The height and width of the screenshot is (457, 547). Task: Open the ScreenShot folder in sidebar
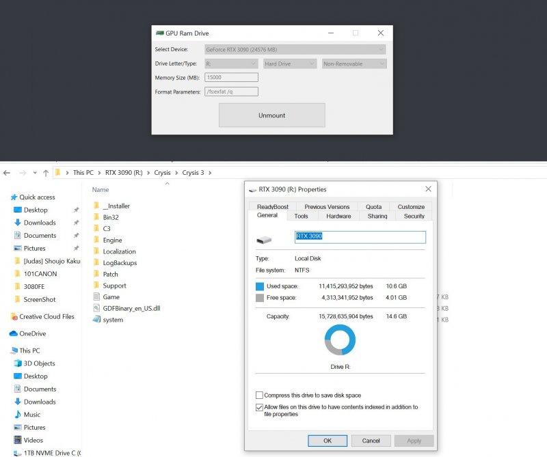pos(40,299)
